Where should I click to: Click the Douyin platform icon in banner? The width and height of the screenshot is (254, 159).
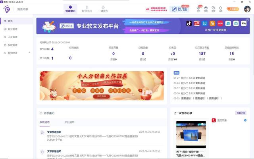[189, 23]
